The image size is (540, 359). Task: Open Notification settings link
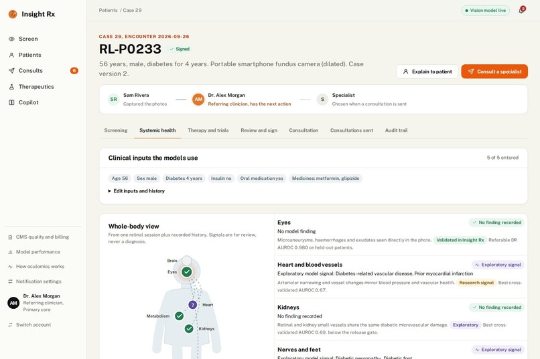pyautogui.click(x=39, y=281)
